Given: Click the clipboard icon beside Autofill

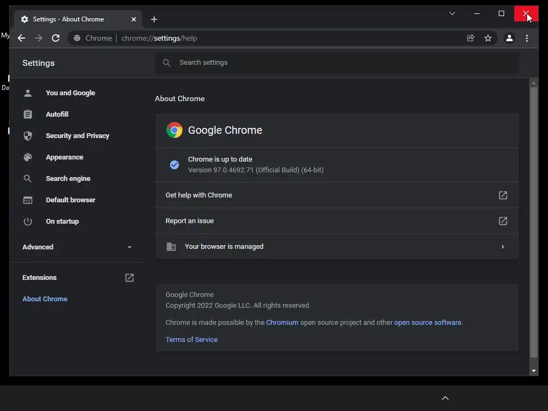Looking at the screenshot, I should pos(28,115).
